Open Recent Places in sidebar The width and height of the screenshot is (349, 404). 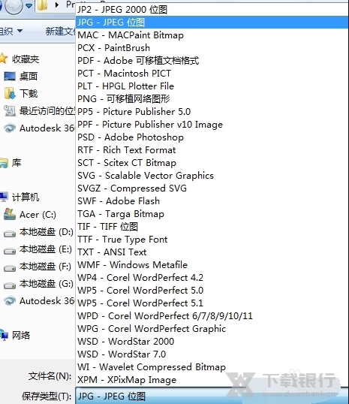47,111
